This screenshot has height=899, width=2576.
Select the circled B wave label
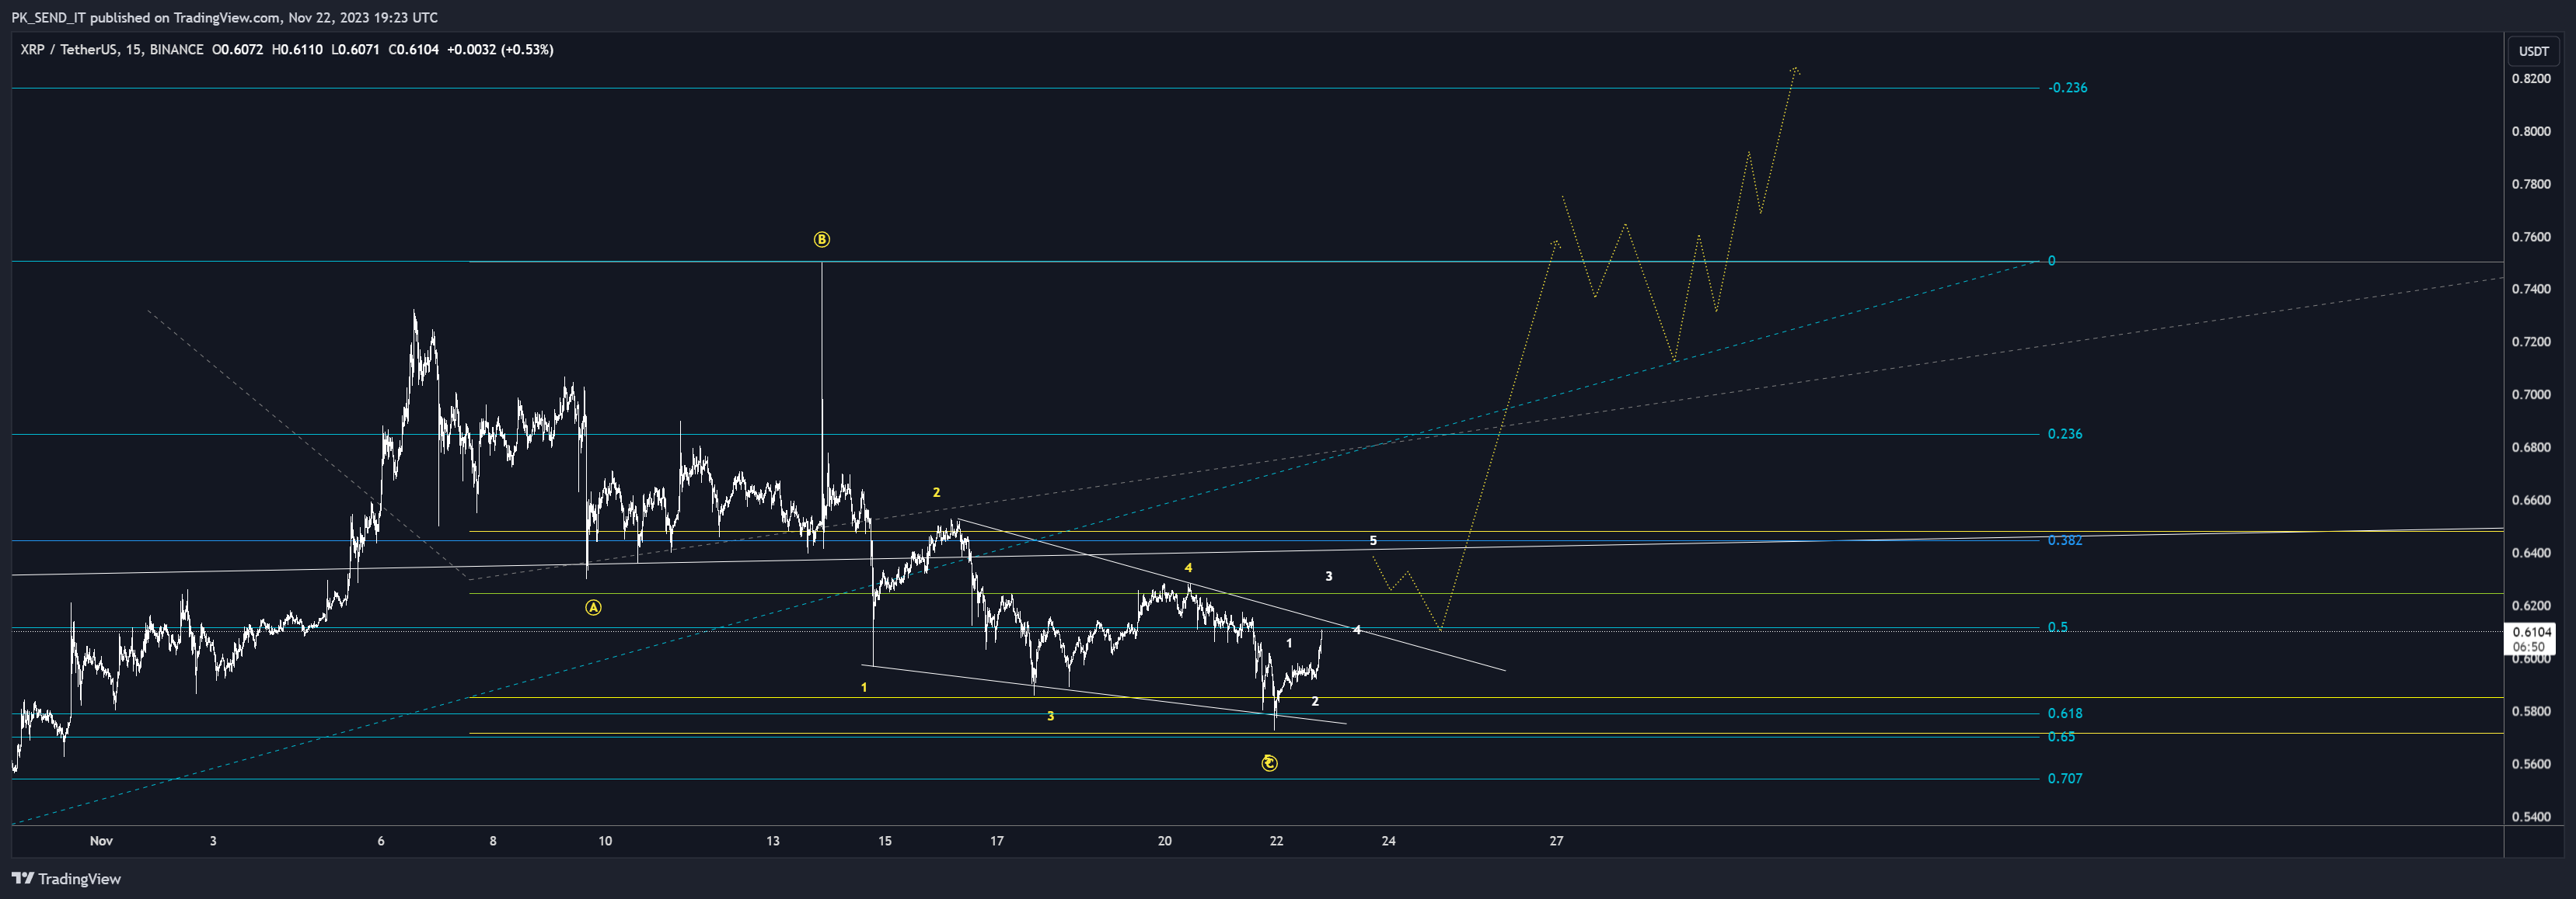[x=821, y=240]
